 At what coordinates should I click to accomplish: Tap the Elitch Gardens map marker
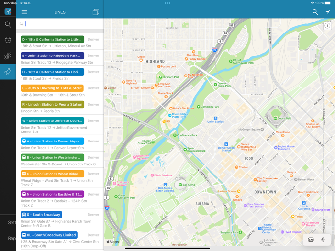click(x=152, y=175)
